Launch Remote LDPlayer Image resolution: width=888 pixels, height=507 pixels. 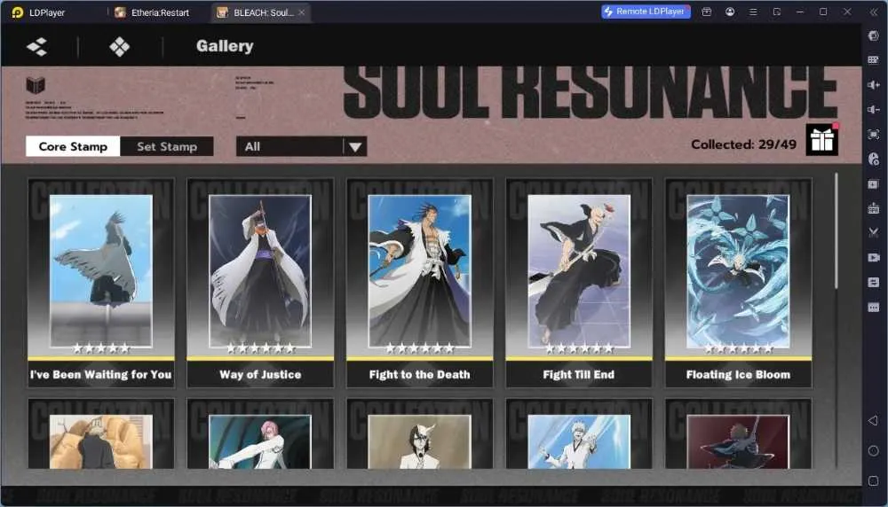coord(646,12)
